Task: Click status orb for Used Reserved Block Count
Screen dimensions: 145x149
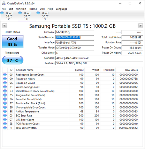Action: click(x=5, y=91)
